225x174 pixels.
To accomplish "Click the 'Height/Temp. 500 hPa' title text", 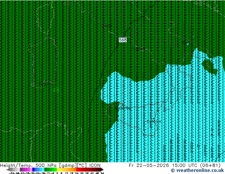I will coord(28,165).
